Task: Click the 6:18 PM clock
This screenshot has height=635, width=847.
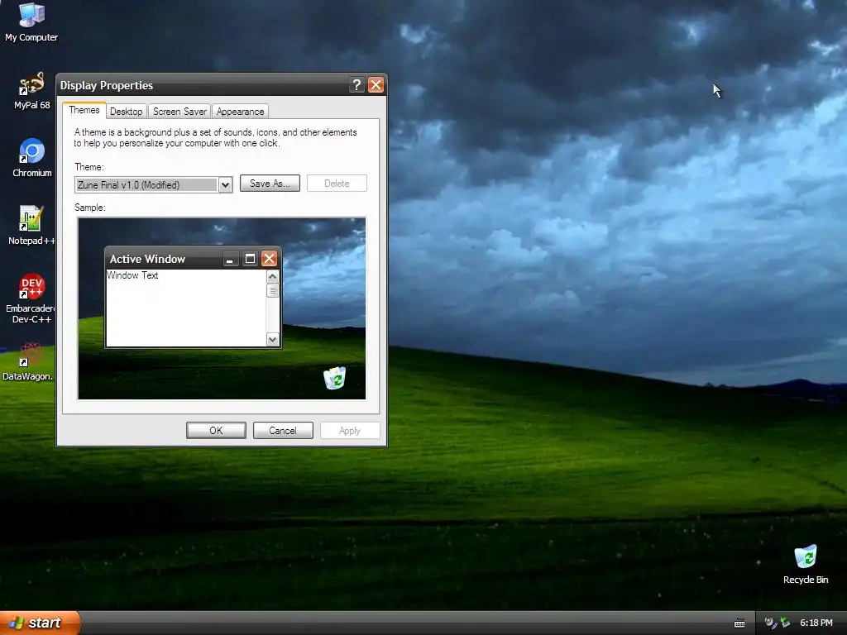Action: tap(816, 623)
